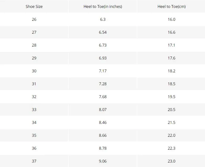Select the 9.06 inches cell

(103, 161)
